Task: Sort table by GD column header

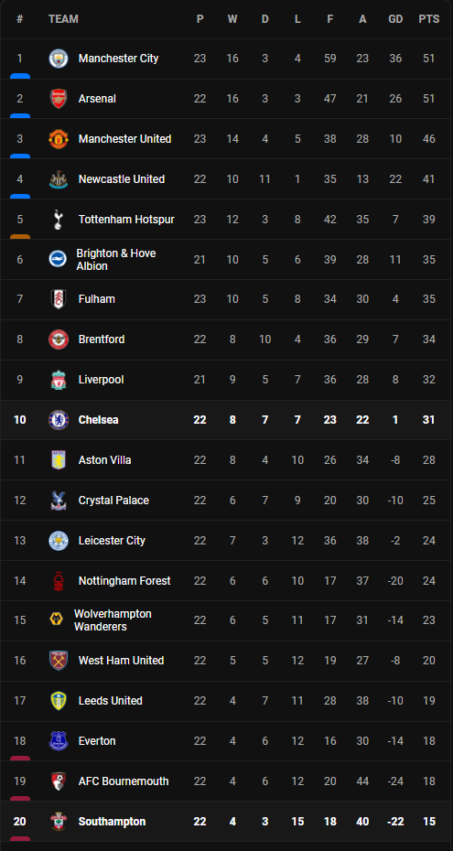Action: pos(395,19)
